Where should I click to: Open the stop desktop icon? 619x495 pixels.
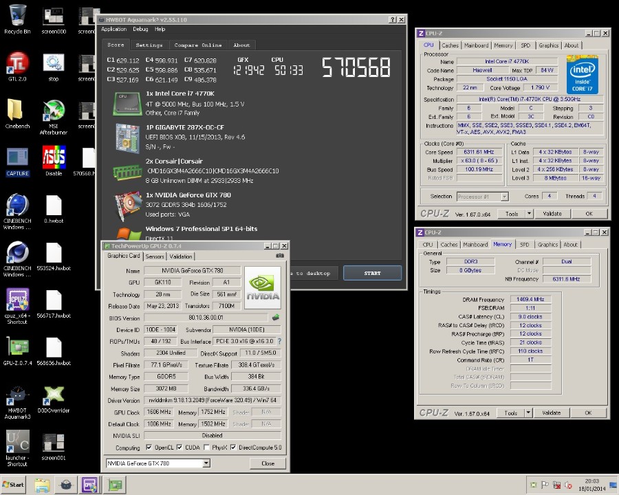[54, 66]
